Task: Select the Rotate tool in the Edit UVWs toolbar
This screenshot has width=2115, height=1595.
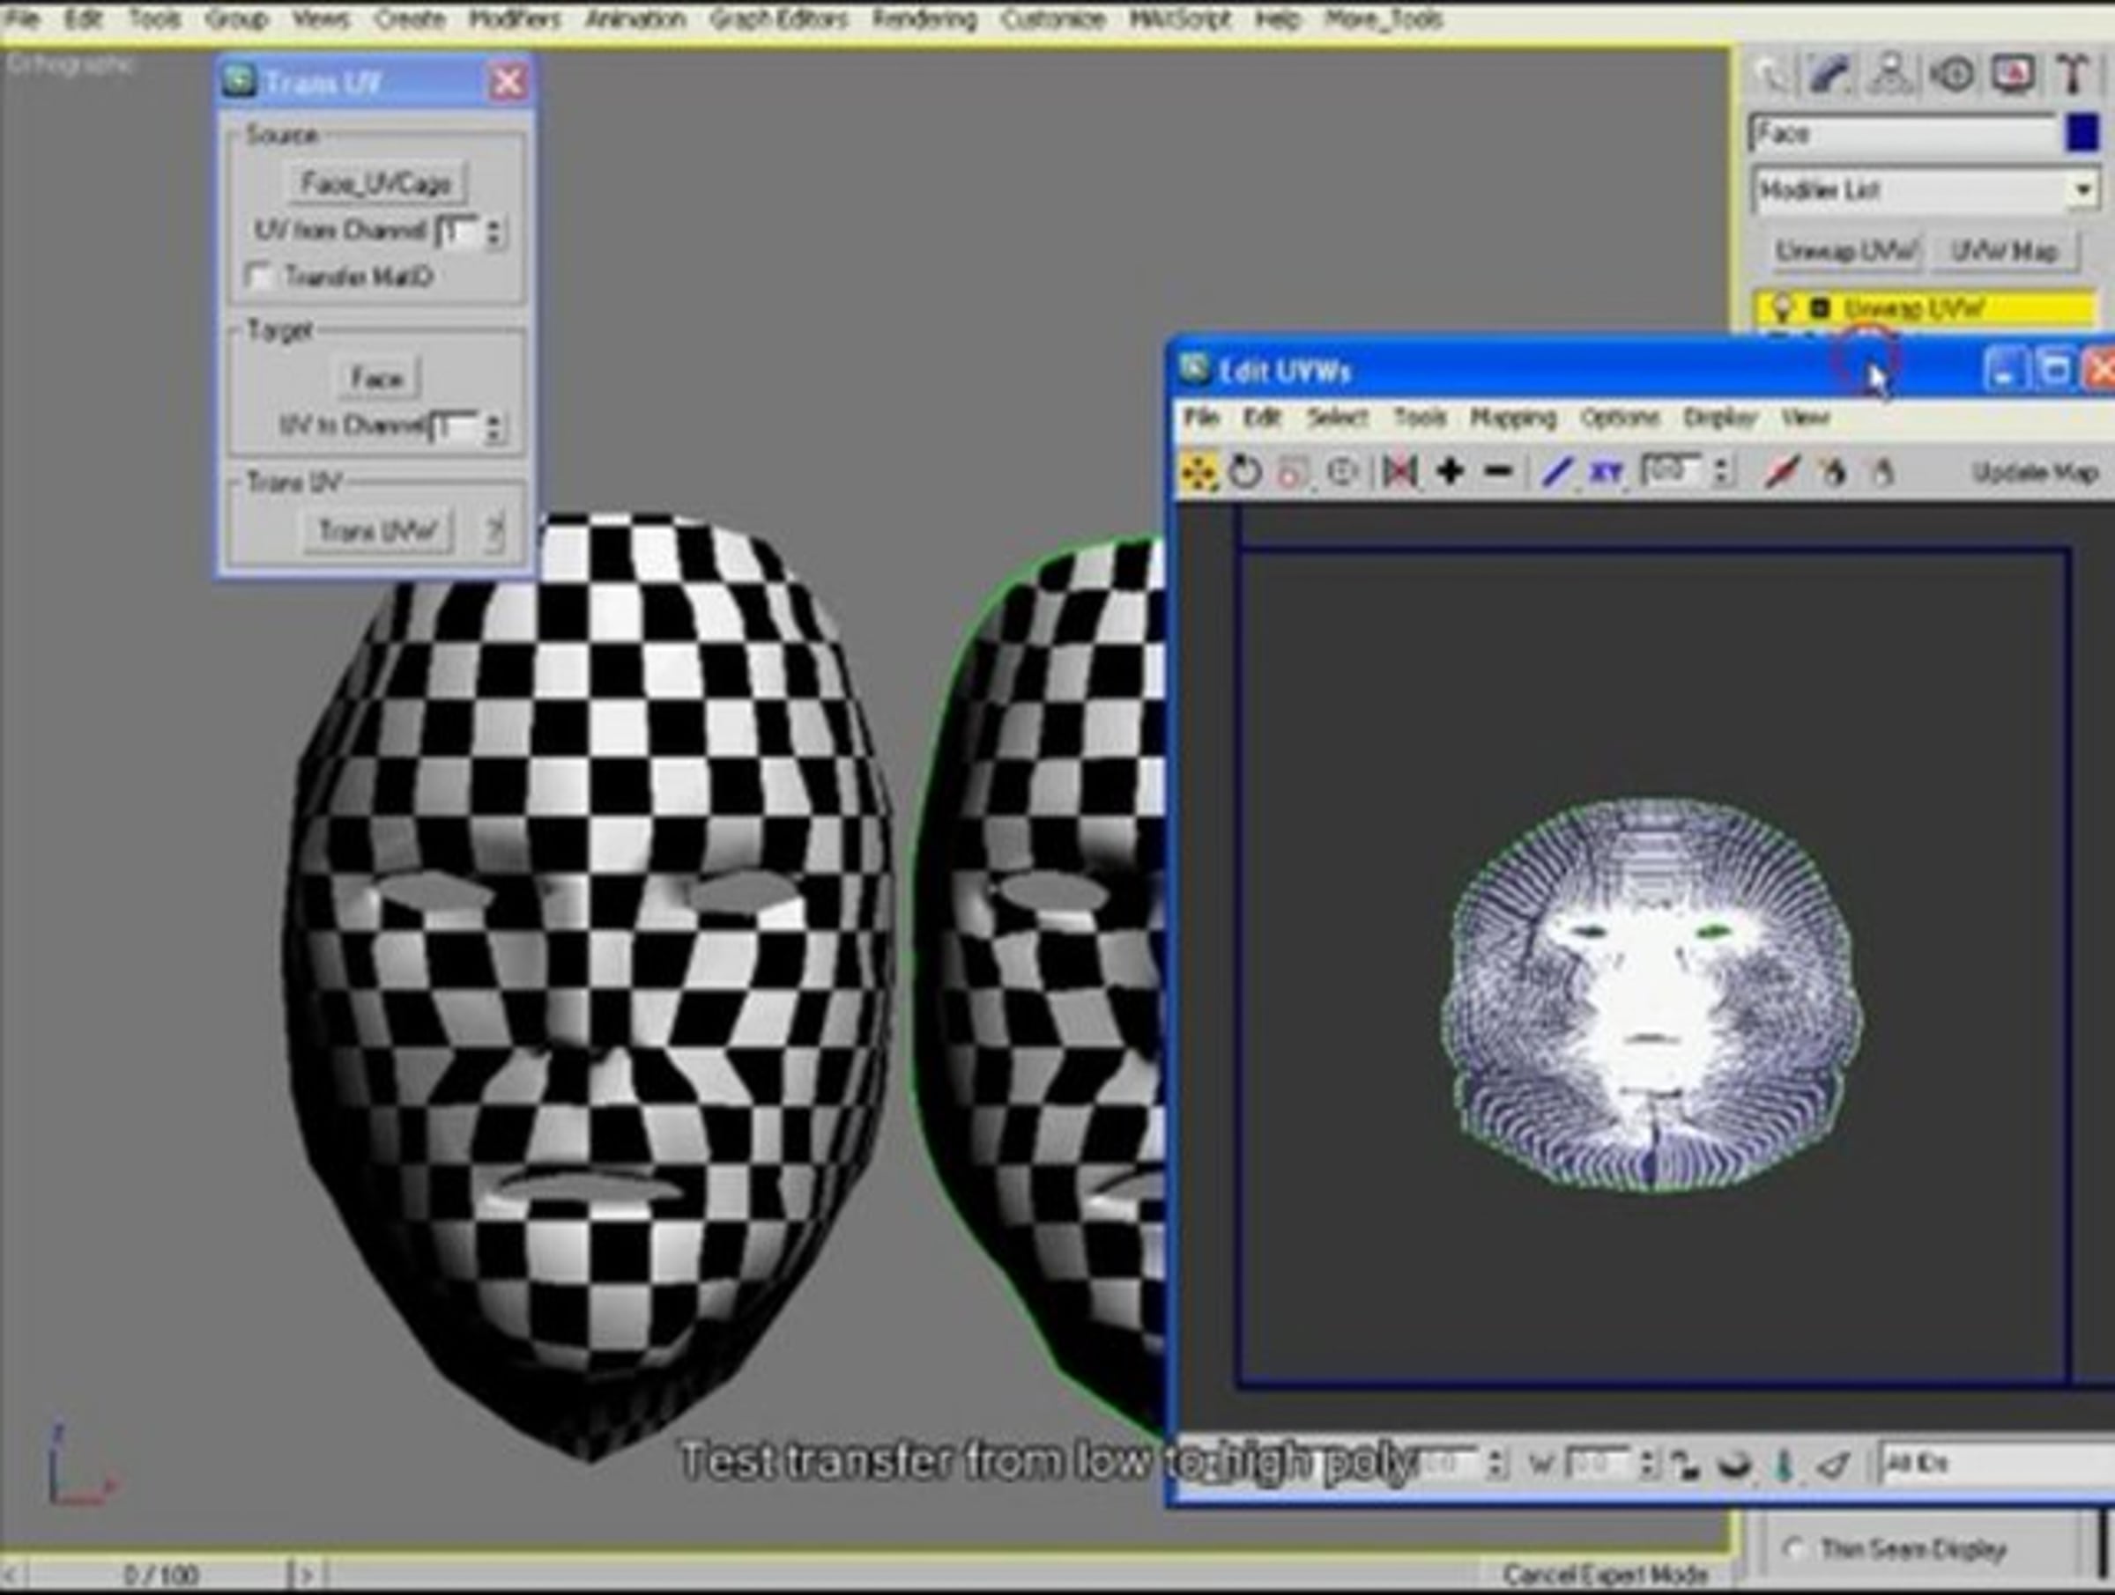Action: point(1245,472)
